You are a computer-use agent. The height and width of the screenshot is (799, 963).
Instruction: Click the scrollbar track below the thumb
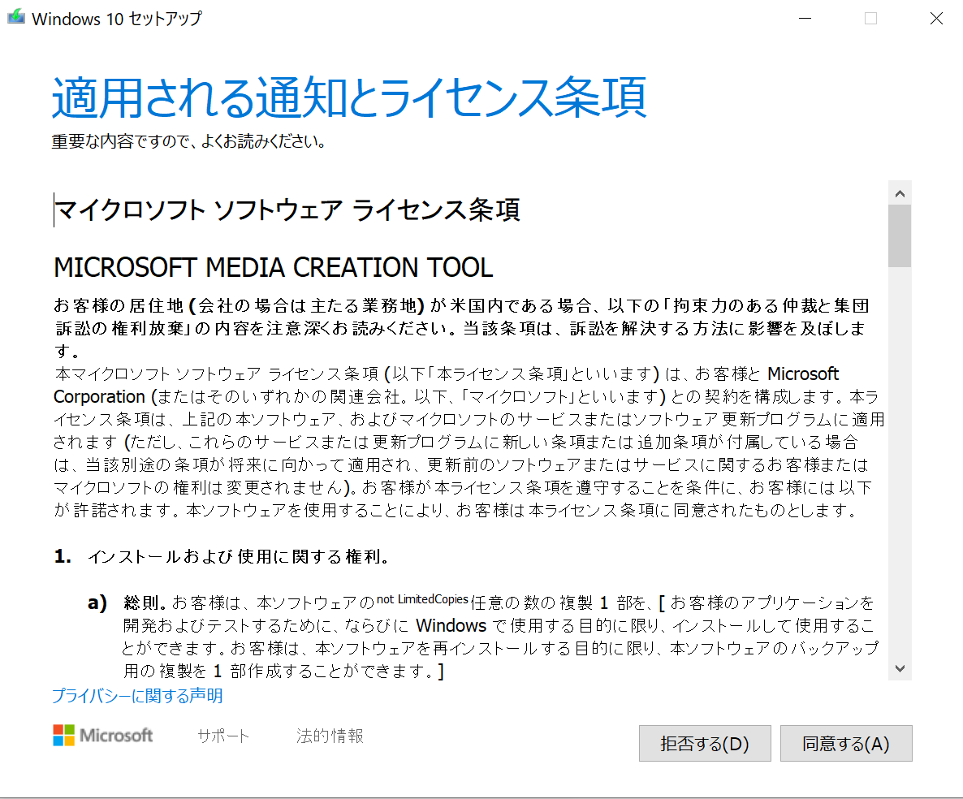click(900, 460)
